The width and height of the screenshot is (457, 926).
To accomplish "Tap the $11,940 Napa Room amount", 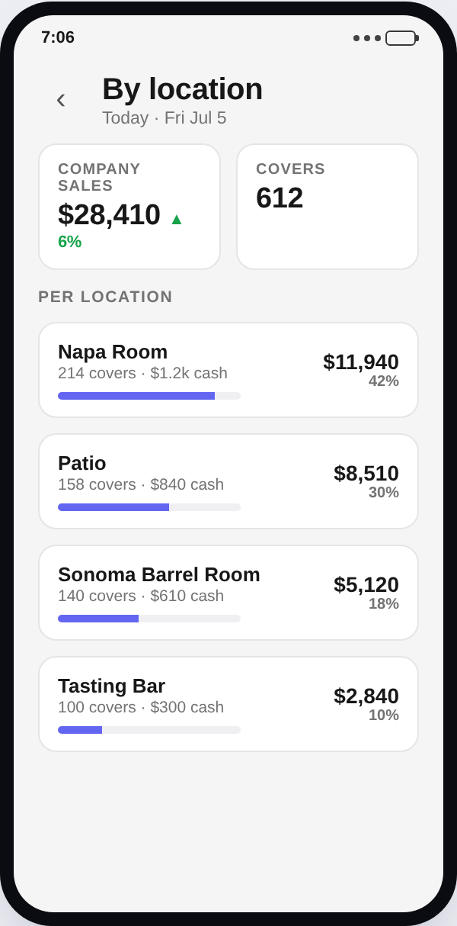I will click(361, 362).
